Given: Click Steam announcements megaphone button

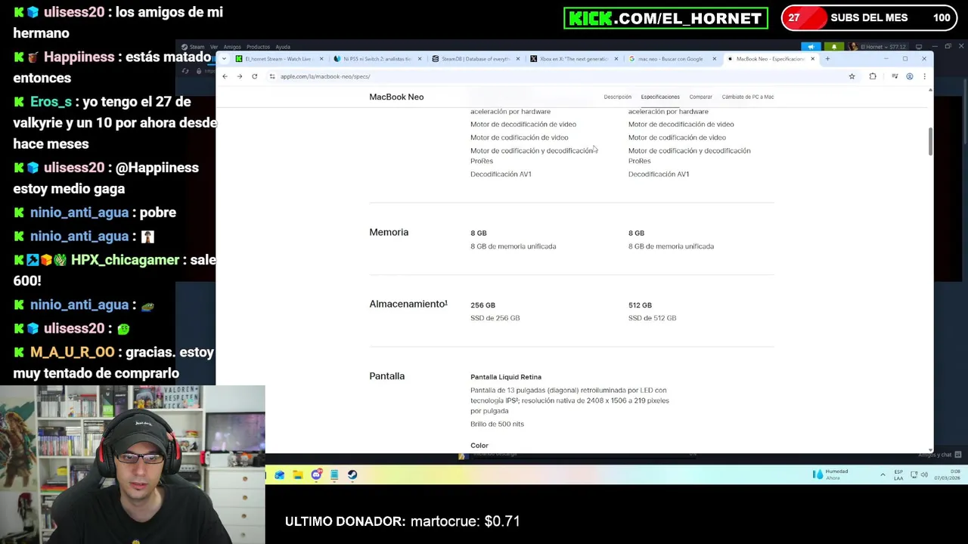Looking at the screenshot, I should coord(811,47).
